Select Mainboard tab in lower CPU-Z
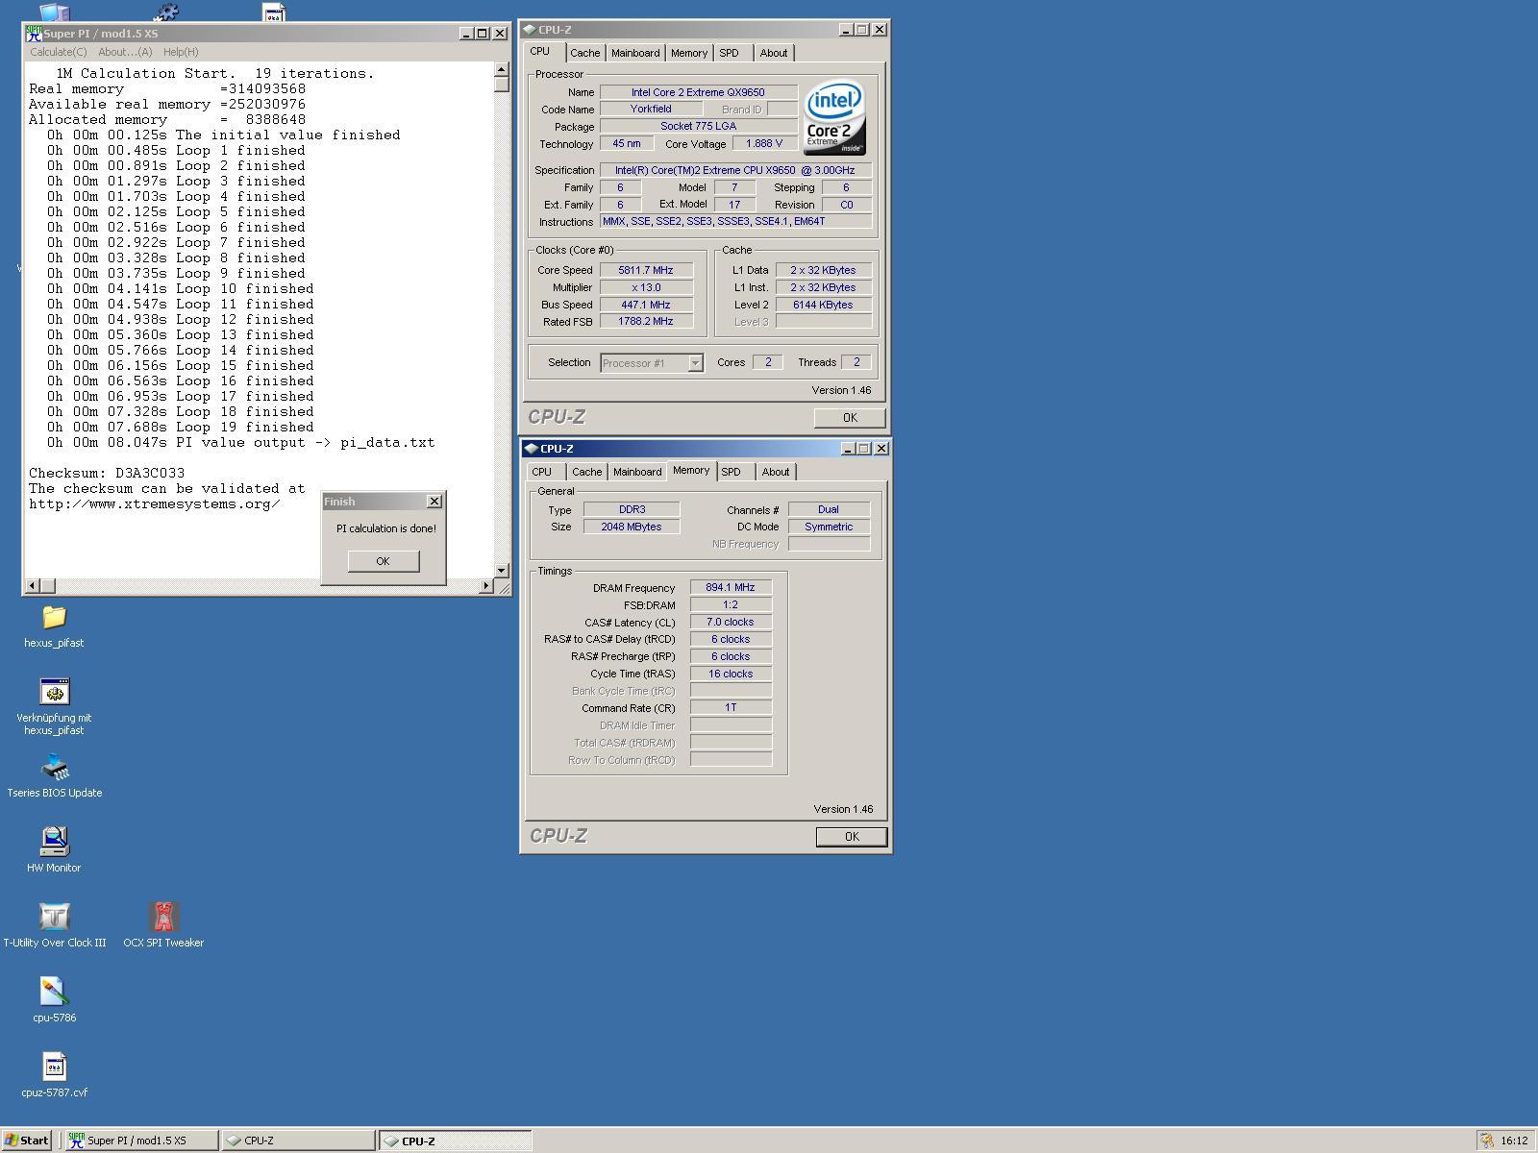This screenshot has height=1153, width=1538. pyautogui.click(x=637, y=473)
